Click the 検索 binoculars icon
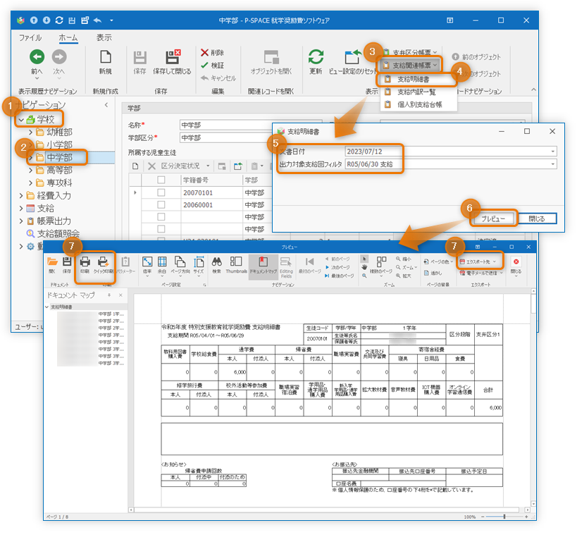577x537 pixels. [217, 261]
